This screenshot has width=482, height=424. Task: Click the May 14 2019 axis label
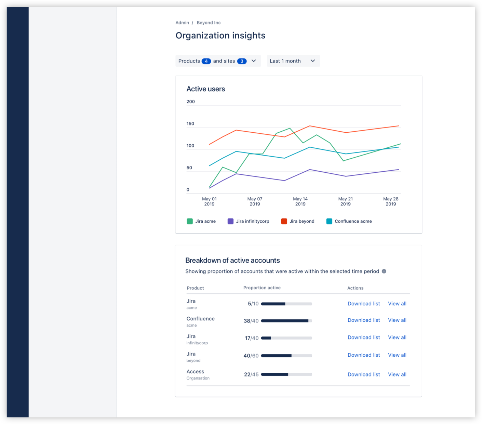pos(300,201)
